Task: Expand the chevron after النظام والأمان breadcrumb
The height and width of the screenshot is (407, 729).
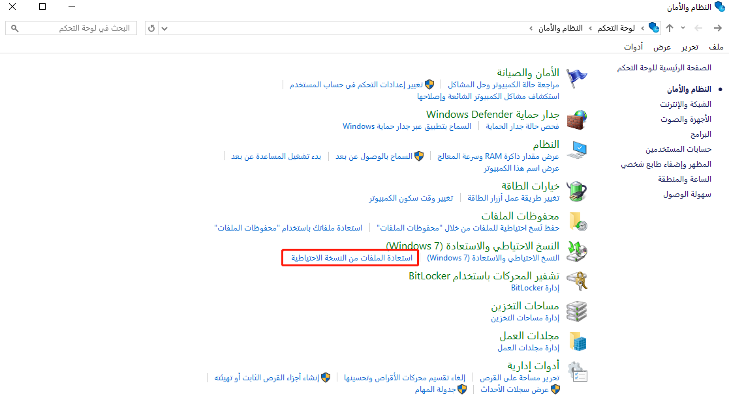Action: (x=531, y=28)
